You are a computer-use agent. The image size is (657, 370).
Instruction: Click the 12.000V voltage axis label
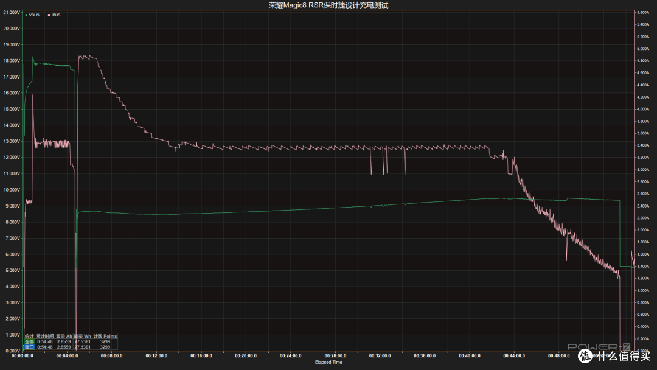click(12, 158)
